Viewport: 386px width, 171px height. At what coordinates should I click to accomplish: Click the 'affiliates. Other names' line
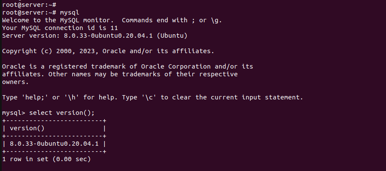[120, 74]
